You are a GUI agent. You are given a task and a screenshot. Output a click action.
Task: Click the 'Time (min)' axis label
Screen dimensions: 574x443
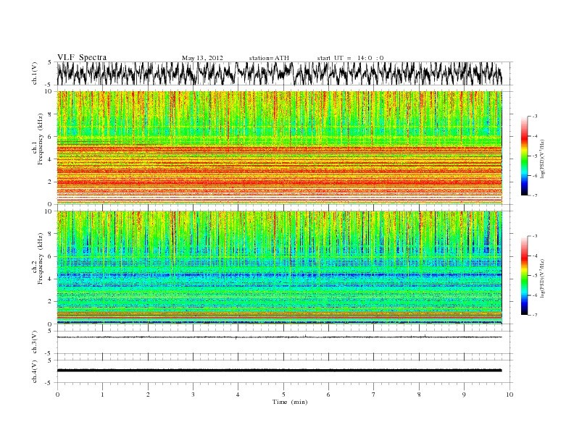coord(290,402)
